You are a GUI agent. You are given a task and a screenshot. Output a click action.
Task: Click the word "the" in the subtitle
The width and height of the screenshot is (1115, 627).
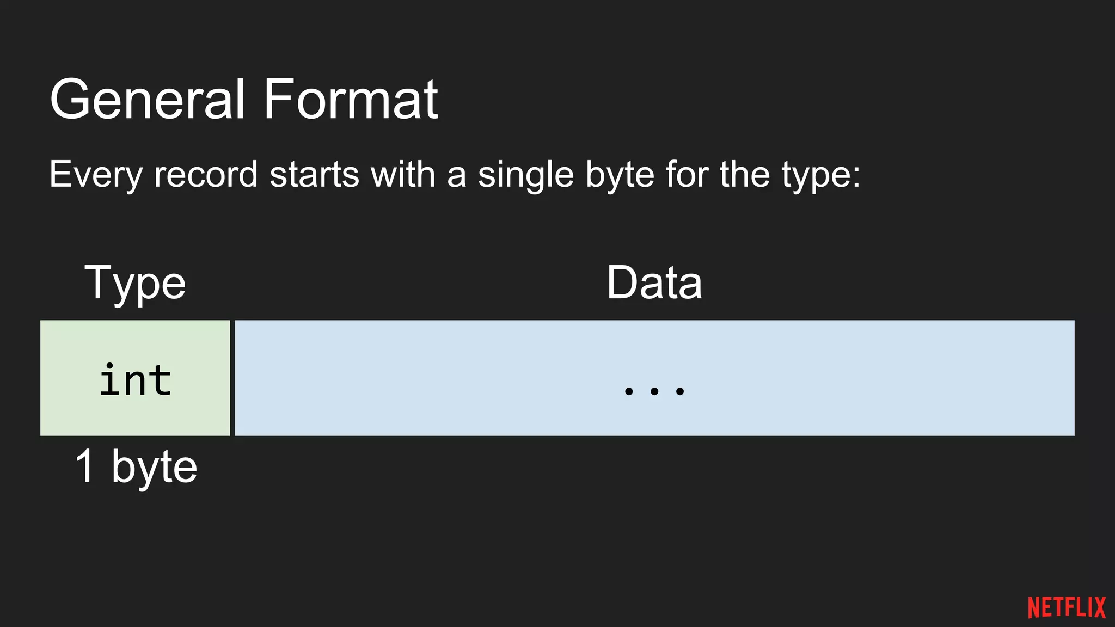click(745, 175)
